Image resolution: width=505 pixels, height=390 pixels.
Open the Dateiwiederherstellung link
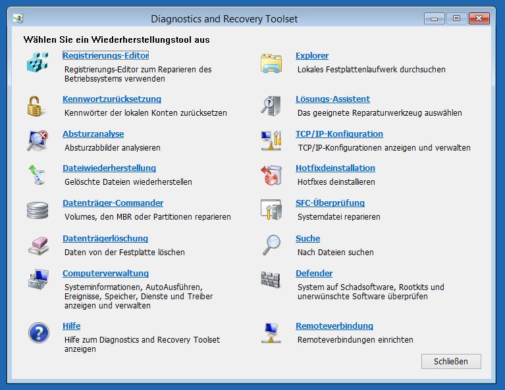(109, 168)
